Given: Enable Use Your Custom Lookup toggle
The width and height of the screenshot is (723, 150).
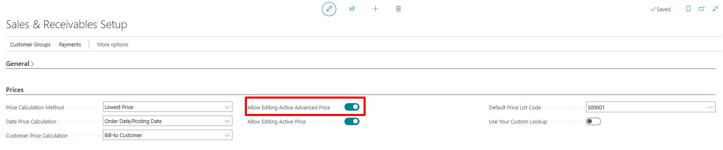Looking at the screenshot, I should pyautogui.click(x=594, y=121).
